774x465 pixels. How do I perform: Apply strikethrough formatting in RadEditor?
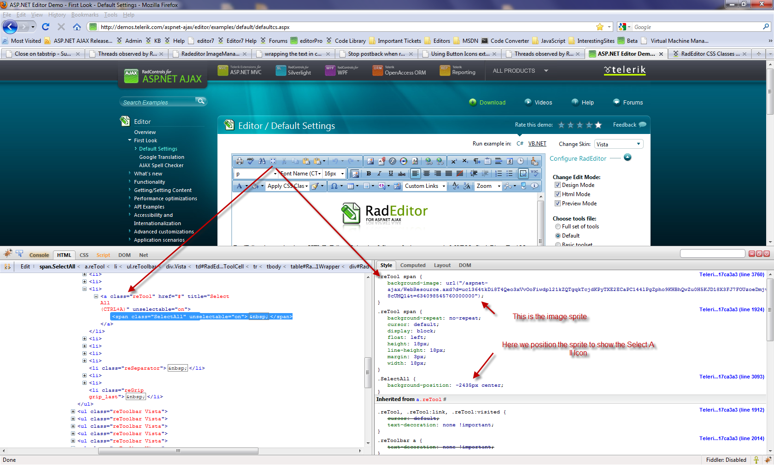click(402, 174)
